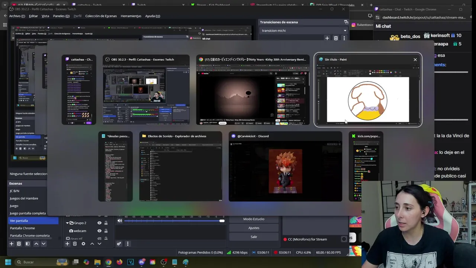Open the Ayuda menu in OBS
Screen dimensions: 476x268
pos(152,16)
